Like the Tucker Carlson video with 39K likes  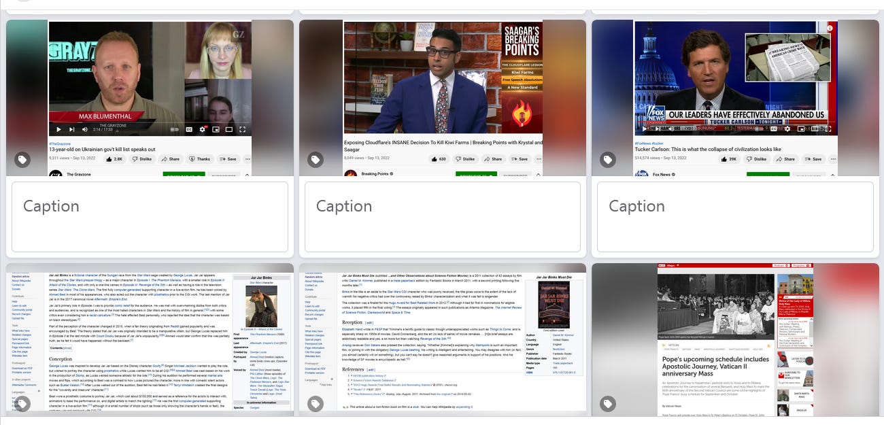click(x=730, y=158)
